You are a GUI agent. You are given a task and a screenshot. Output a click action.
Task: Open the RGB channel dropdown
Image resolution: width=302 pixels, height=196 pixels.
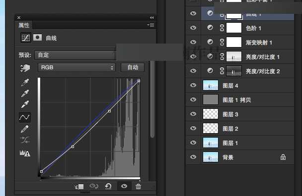(x=76, y=67)
